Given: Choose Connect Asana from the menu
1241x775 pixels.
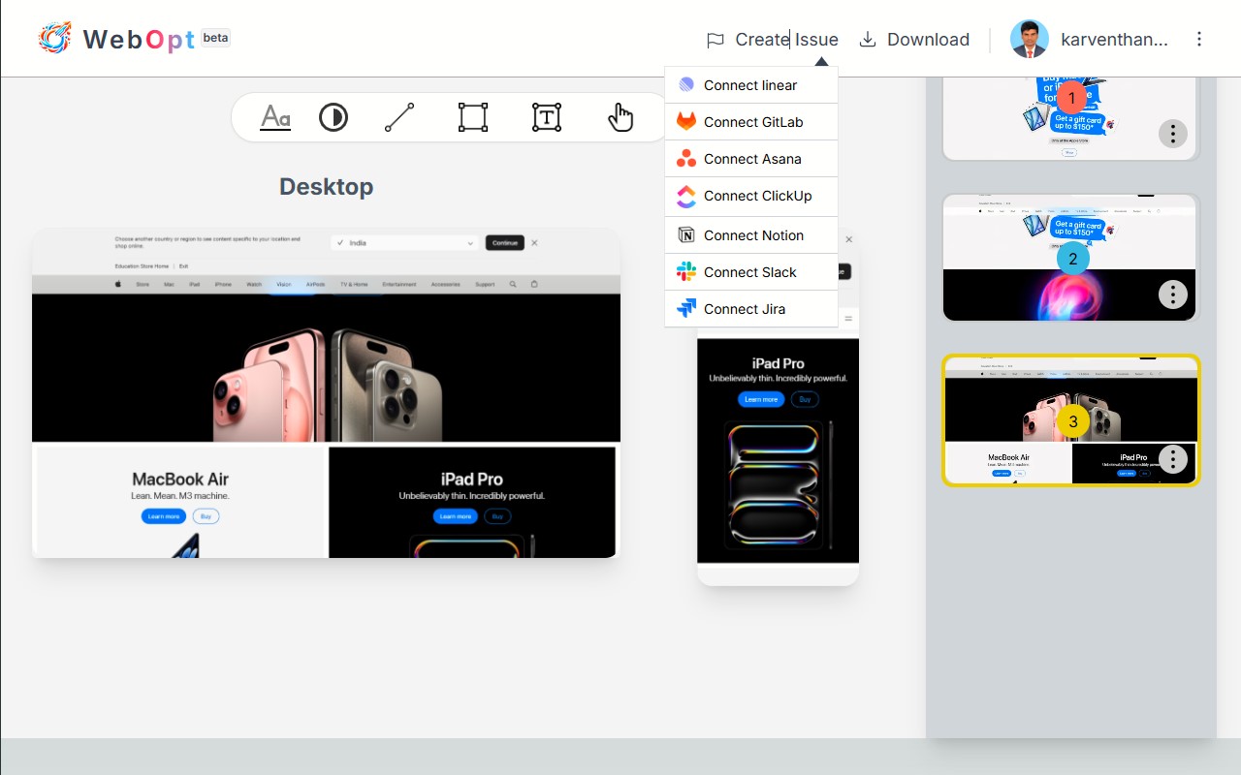Looking at the screenshot, I should (751, 159).
